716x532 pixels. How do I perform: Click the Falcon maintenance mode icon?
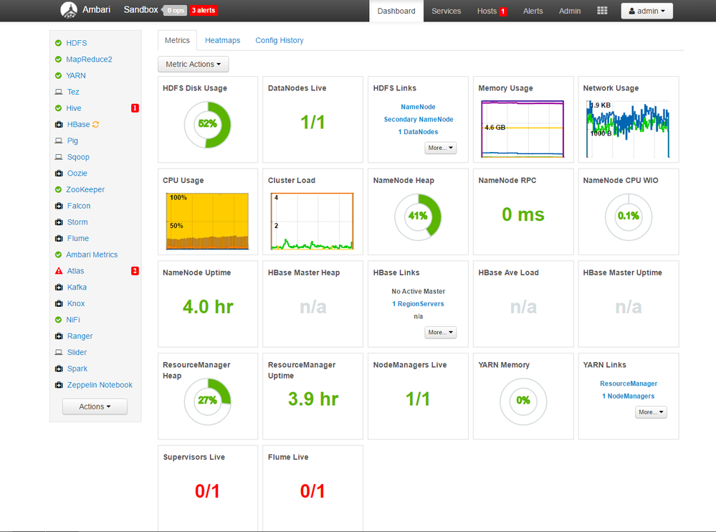(59, 206)
